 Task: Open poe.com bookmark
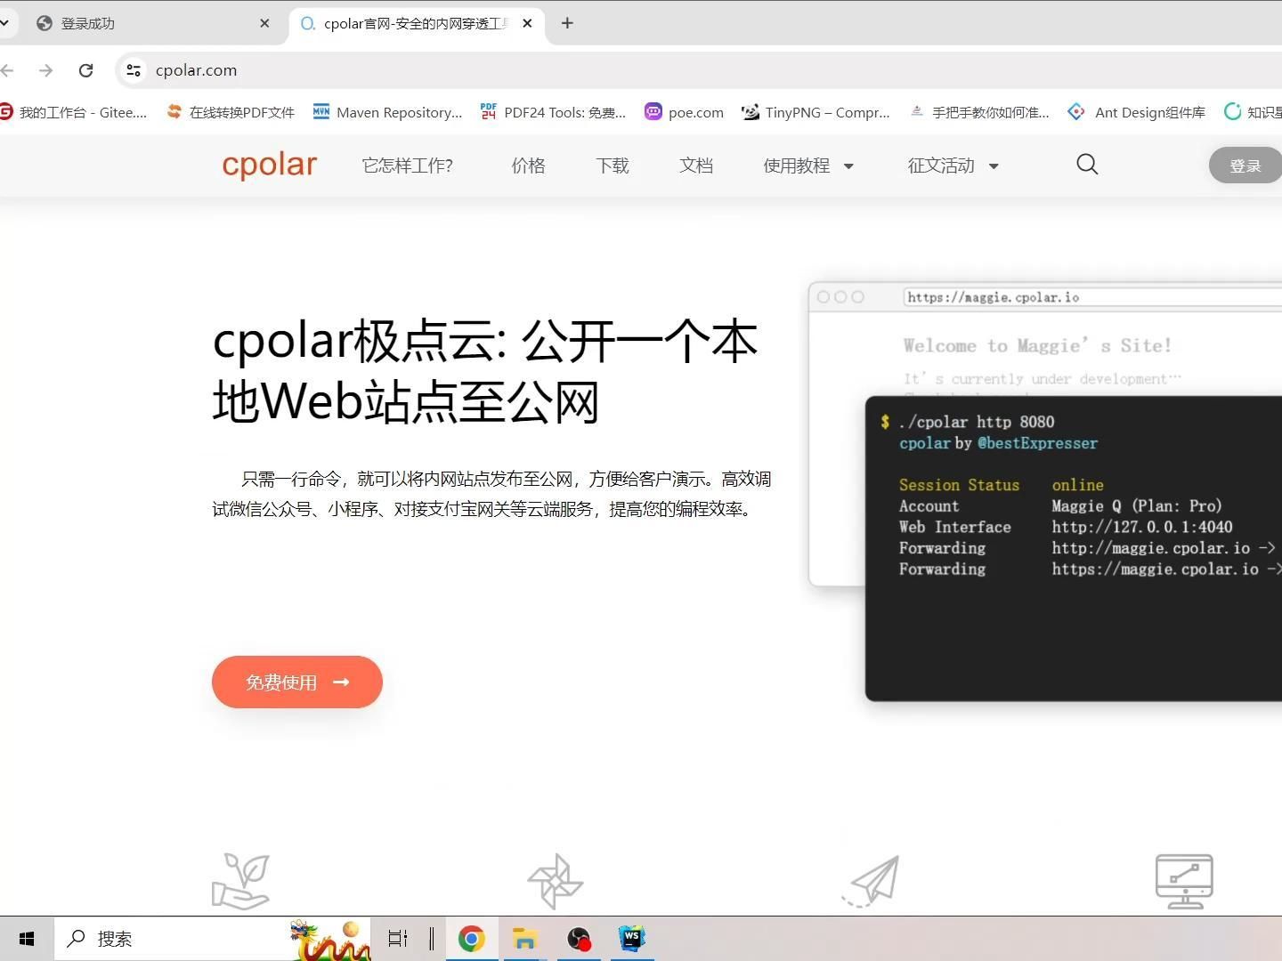[685, 112]
